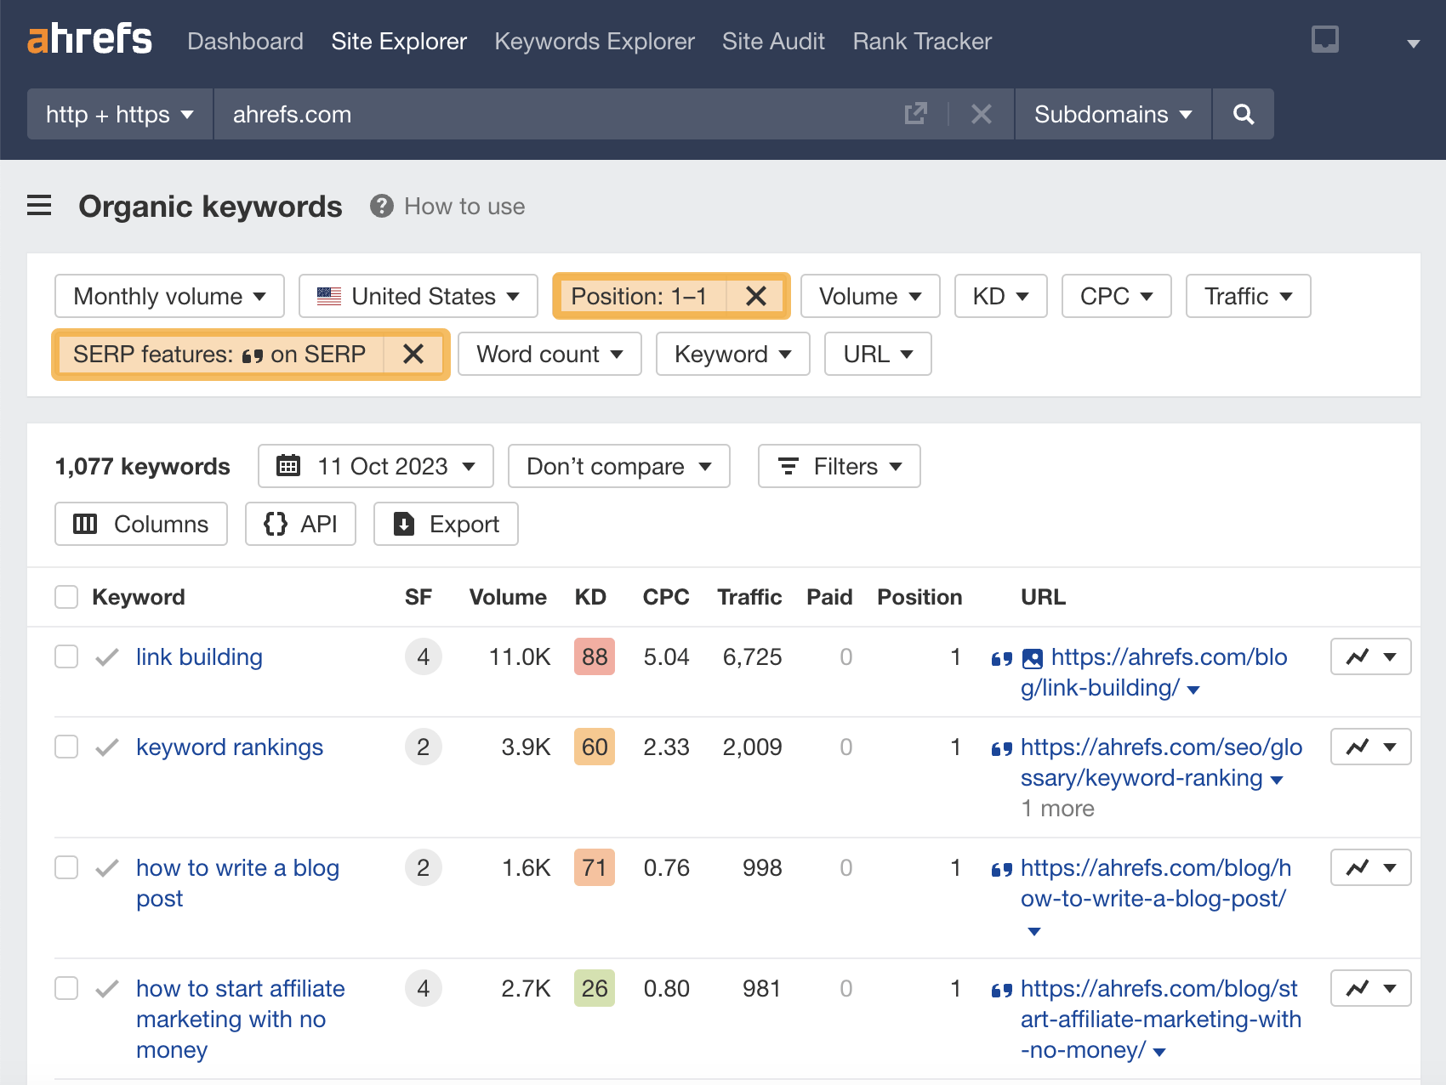Go to the Site Audit section
Image resolution: width=1446 pixels, height=1085 pixels.
pyautogui.click(x=773, y=41)
